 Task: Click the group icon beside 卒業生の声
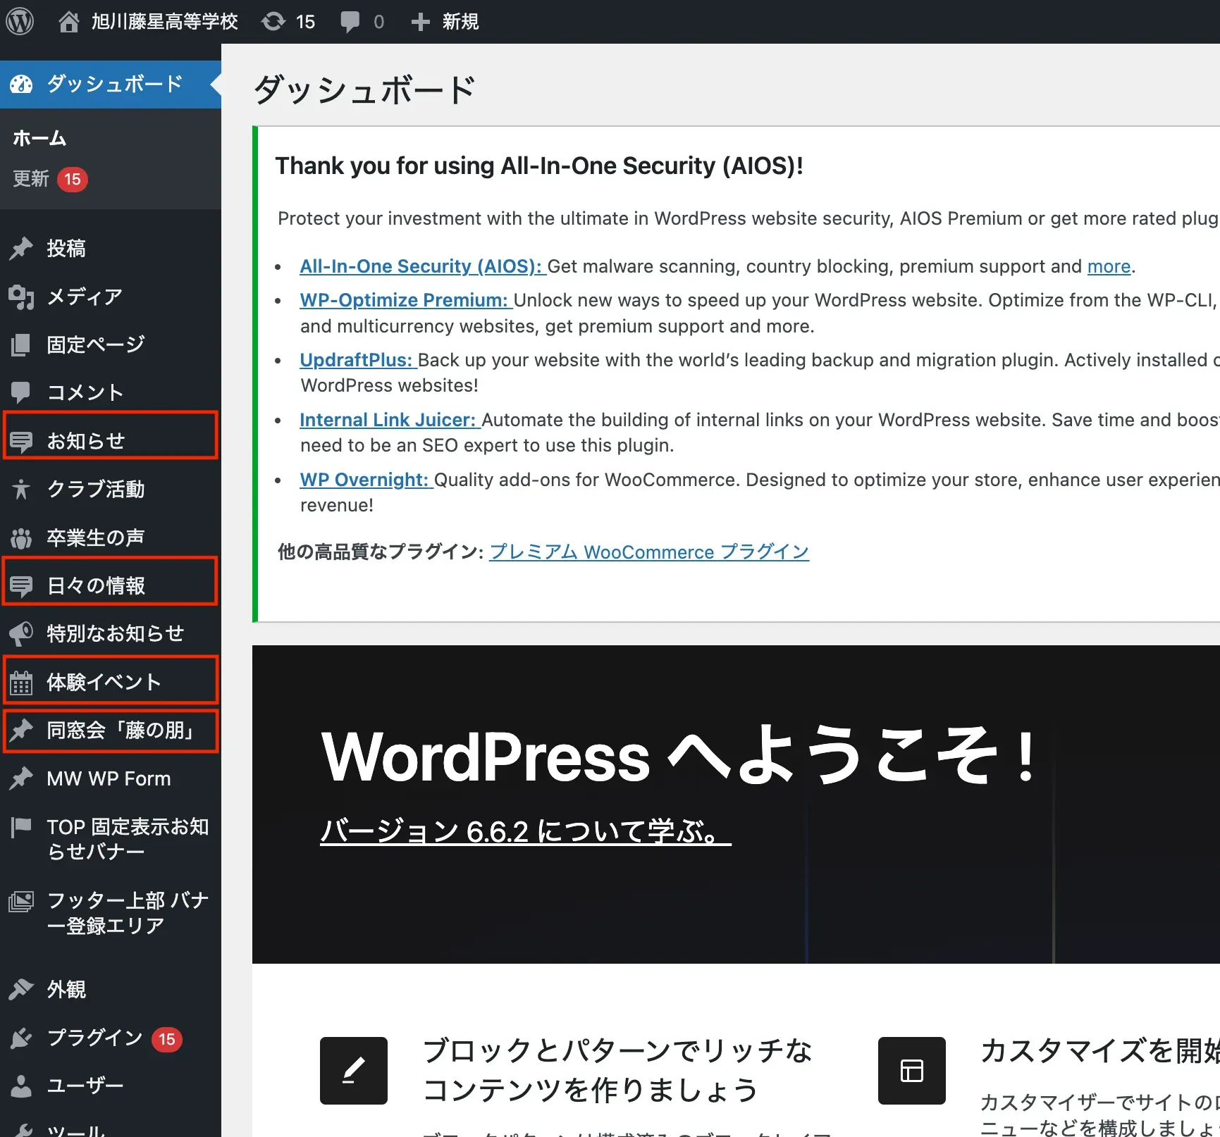click(x=21, y=538)
